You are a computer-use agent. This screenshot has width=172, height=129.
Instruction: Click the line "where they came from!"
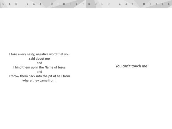click(x=39, y=80)
